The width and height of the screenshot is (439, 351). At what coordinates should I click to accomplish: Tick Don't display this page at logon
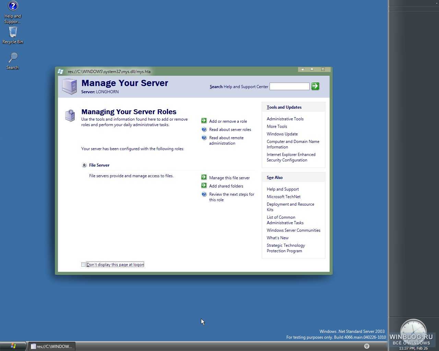tap(83, 264)
